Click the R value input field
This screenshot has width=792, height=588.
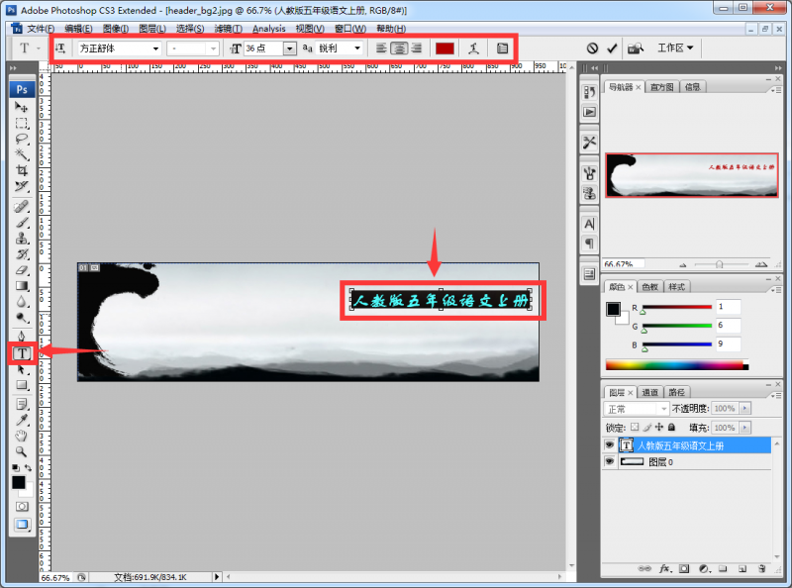pyautogui.click(x=729, y=307)
